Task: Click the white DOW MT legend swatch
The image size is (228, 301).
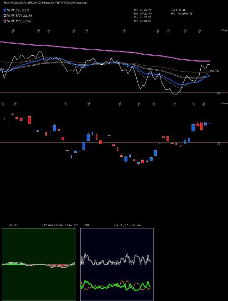Action: [x=5, y=16]
